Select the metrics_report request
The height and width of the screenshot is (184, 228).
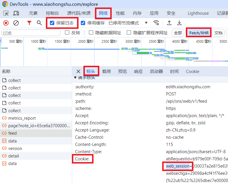click(36, 118)
